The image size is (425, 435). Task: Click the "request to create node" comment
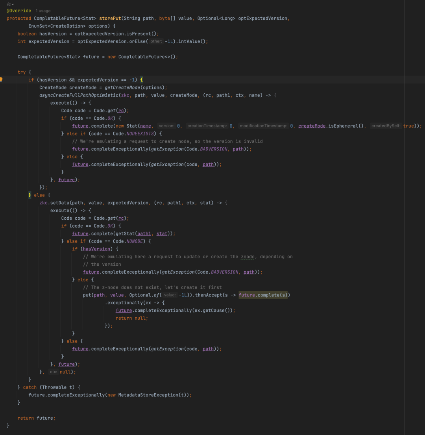click(167, 141)
